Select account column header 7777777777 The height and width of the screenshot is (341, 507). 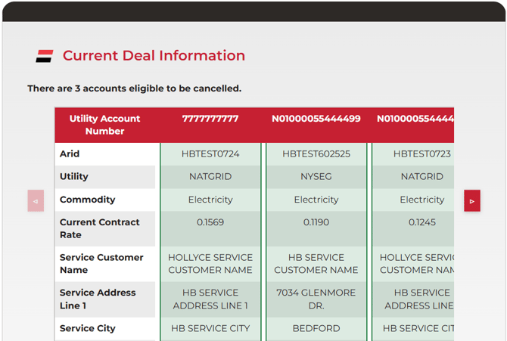coord(210,119)
